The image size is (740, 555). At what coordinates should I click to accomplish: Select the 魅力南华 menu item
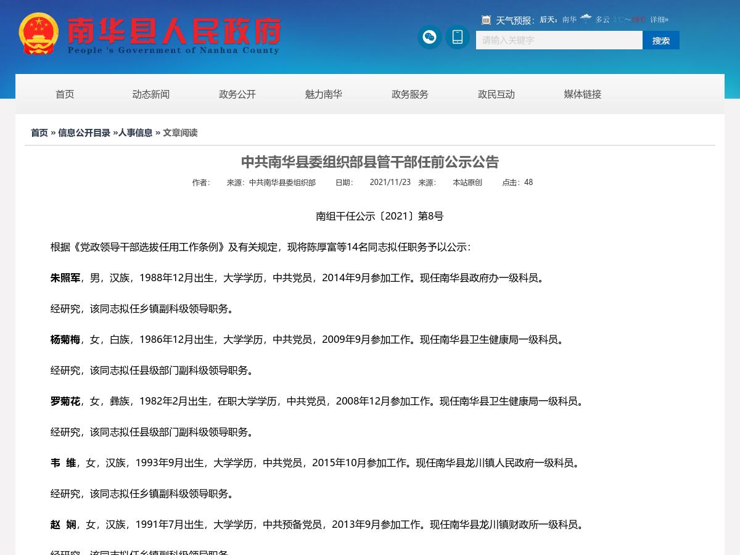pyautogui.click(x=323, y=94)
